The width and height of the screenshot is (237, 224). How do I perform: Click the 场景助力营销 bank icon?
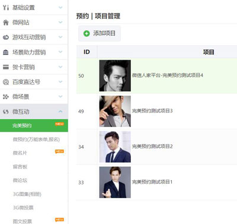(x=6, y=52)
